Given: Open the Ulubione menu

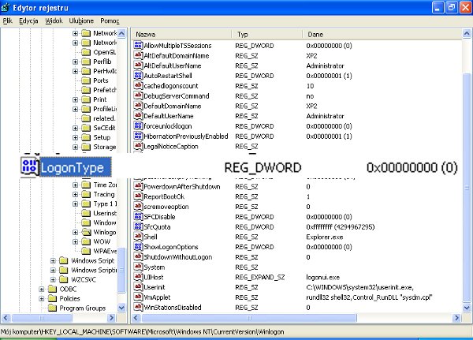Looking at the screenshot, I should pyautogui.click(x=81, y=21).
